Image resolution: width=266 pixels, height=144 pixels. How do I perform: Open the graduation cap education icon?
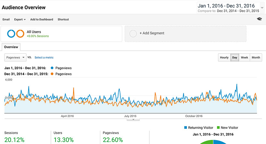pyautogui.click(x=259, y=19)
